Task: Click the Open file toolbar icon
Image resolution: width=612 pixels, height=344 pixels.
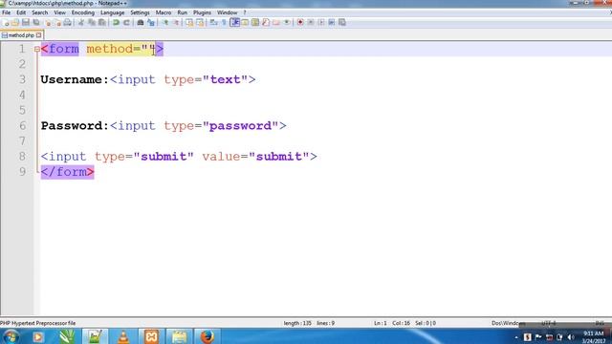Action: click(x=15, y=23)
